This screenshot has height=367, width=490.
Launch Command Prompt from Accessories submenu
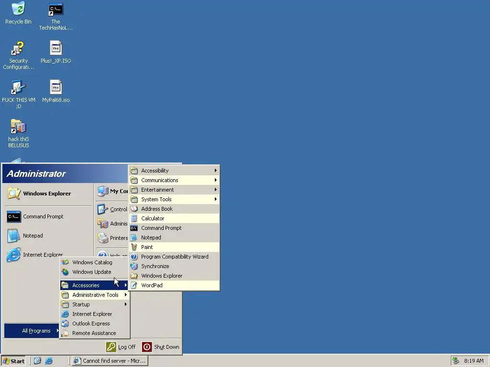174,228
